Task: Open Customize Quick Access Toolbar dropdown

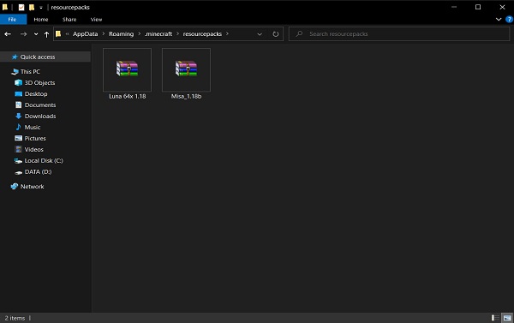Action: coord(41,8)
